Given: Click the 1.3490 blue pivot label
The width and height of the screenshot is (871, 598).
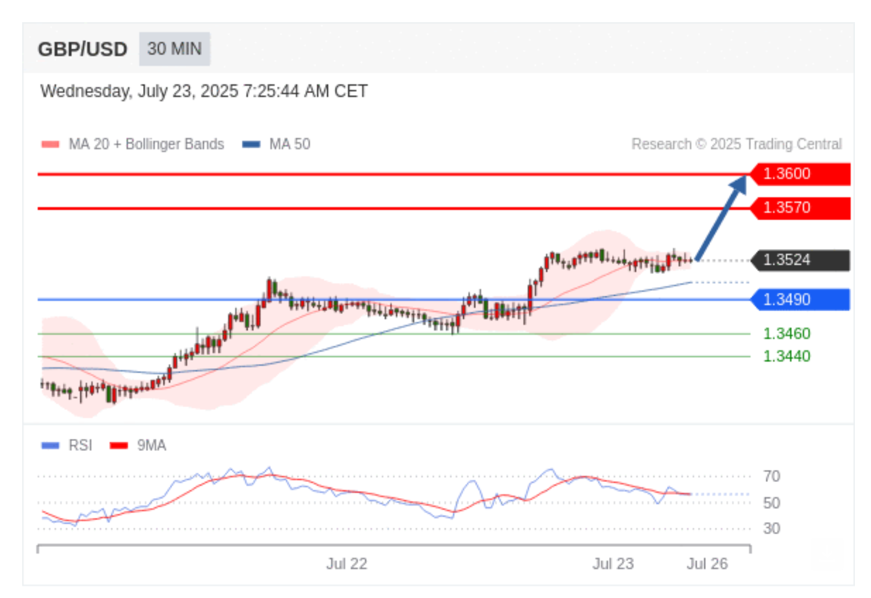Looking at the screenshot, I should pyautogui.click(x=800, y=300).
